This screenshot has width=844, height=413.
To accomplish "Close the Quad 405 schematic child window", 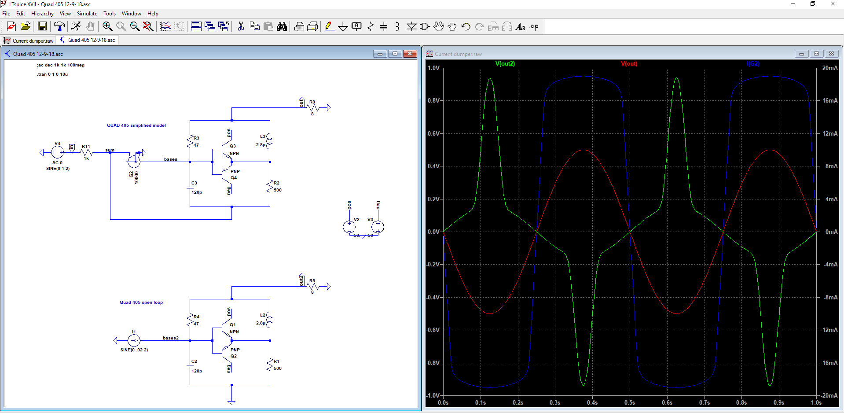I will click(x=410, y=54).
